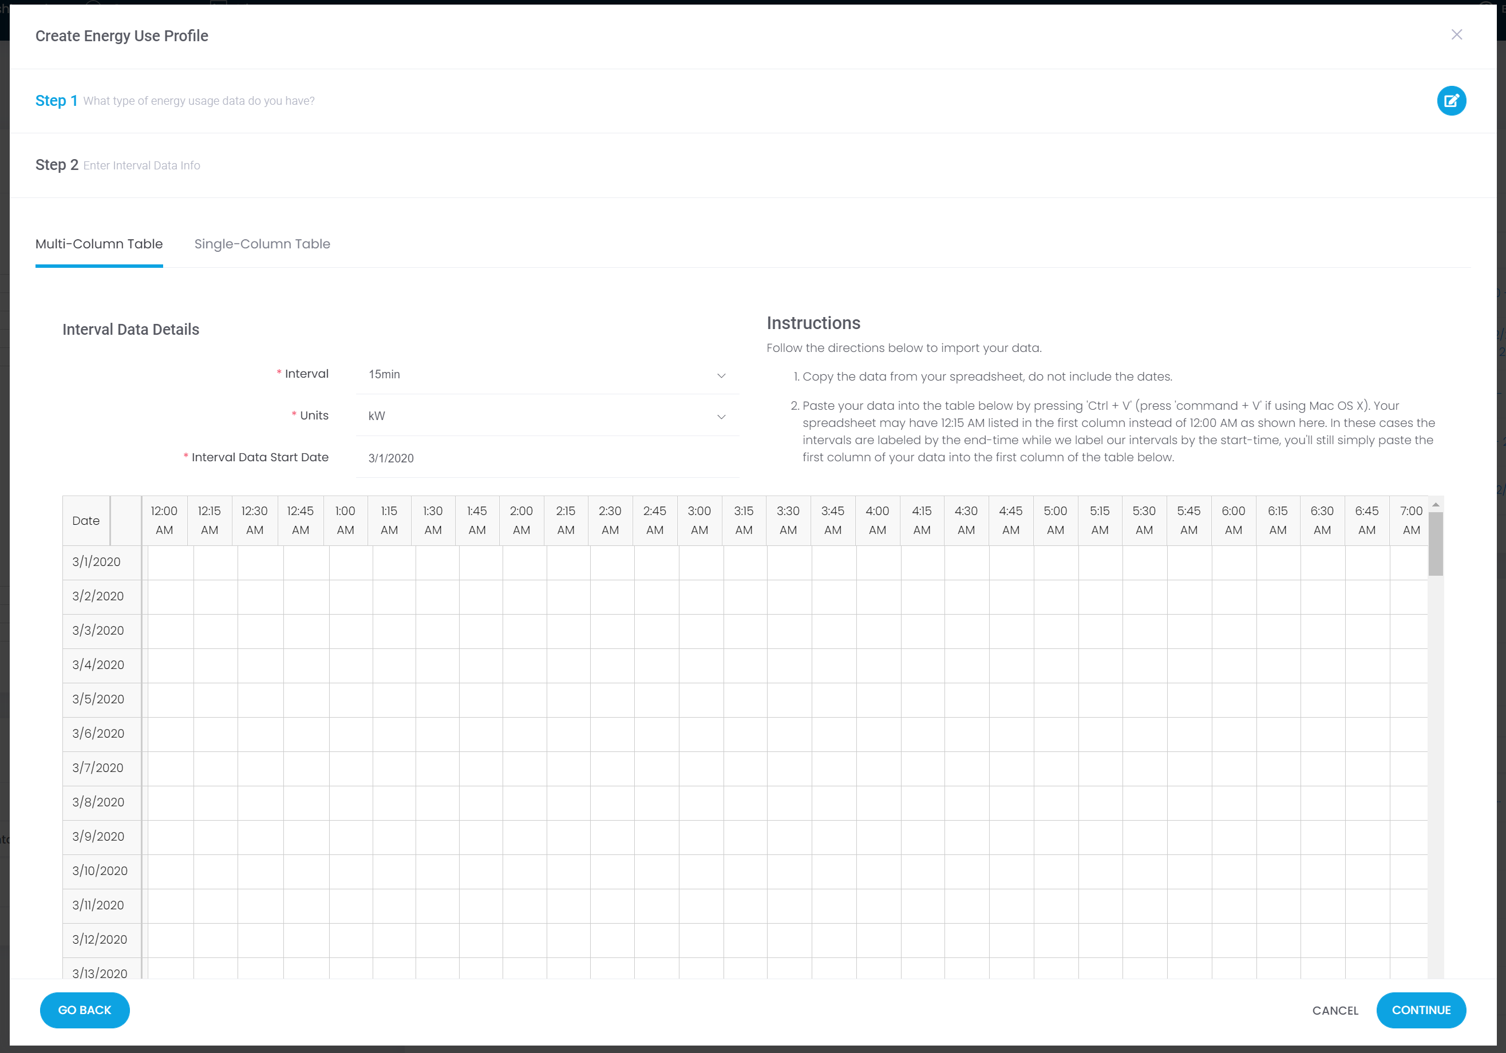1506x1053 pixels.
Task: Click the 2:15 AM column header
Action: click(x=566, y=521)
